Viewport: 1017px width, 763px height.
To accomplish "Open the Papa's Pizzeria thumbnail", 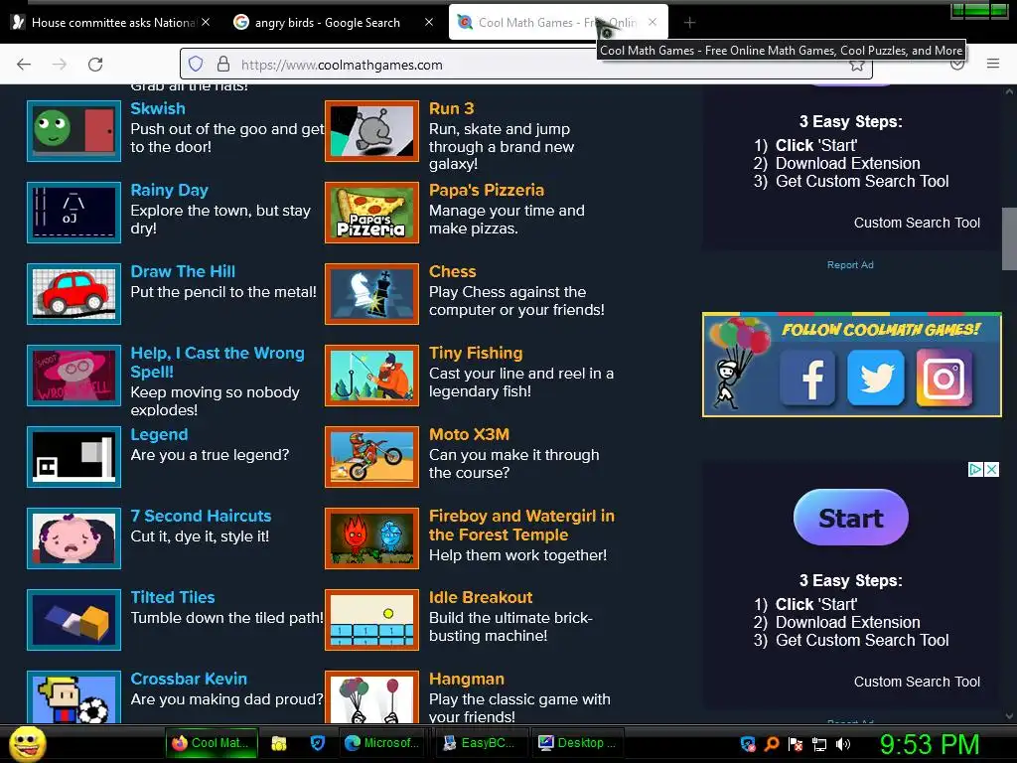I will (x=371, y=213).
